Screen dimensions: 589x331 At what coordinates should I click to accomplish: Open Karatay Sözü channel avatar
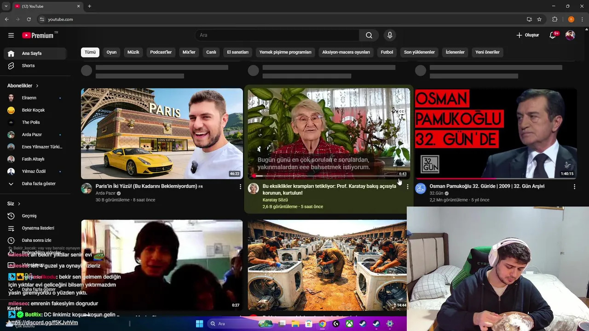point(254,188)
